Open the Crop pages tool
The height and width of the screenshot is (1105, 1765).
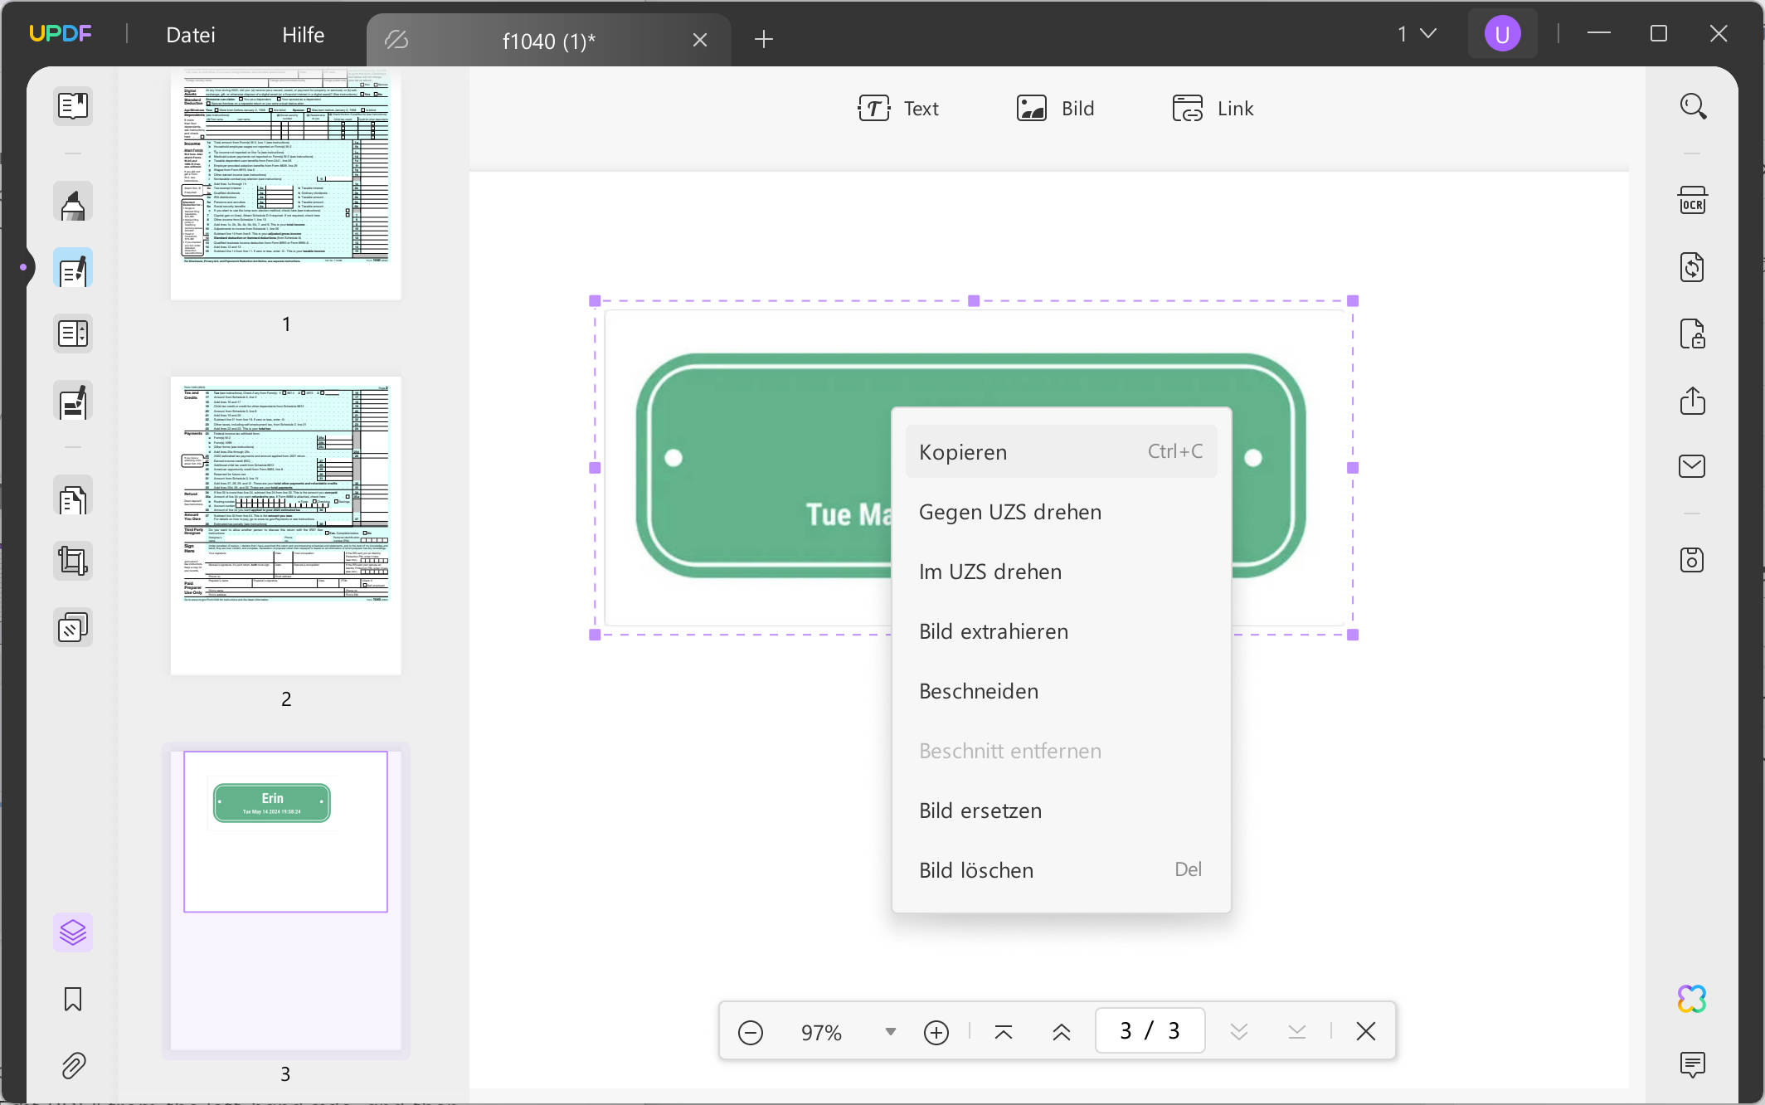(x=73, y=562)
